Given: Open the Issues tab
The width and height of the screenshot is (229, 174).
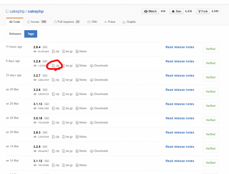Looking at the screenshot, I should (x=36, y=22).
